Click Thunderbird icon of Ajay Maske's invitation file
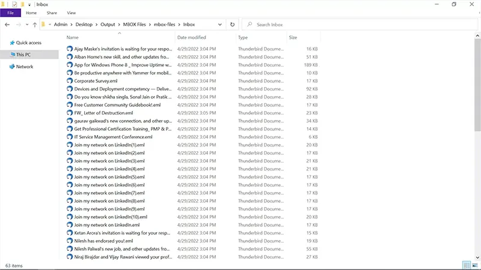Image resolution: width=481 pixels, height=270 pixels. point(70,49)
